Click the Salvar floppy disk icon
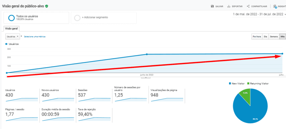 (x=213, y=6)
